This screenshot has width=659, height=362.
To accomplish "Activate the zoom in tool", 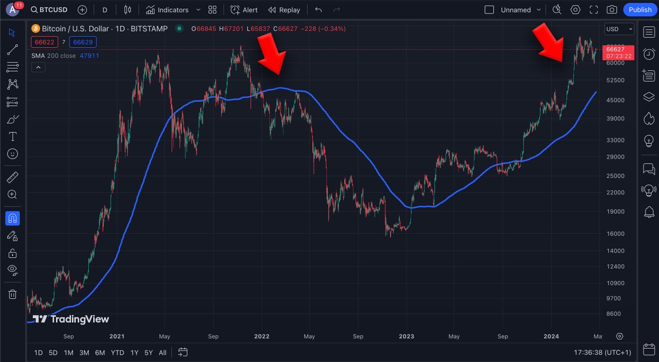I will 12,194.
